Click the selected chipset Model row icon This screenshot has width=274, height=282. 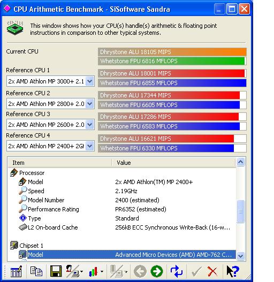coord(23,254)
